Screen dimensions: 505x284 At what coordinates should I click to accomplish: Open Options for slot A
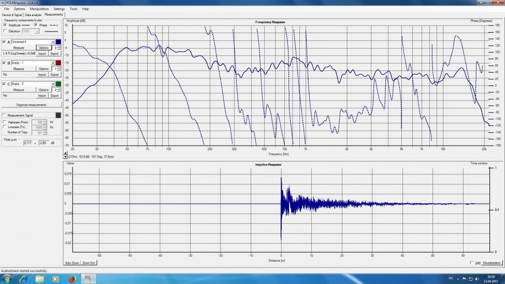click(x=44, y=48)
